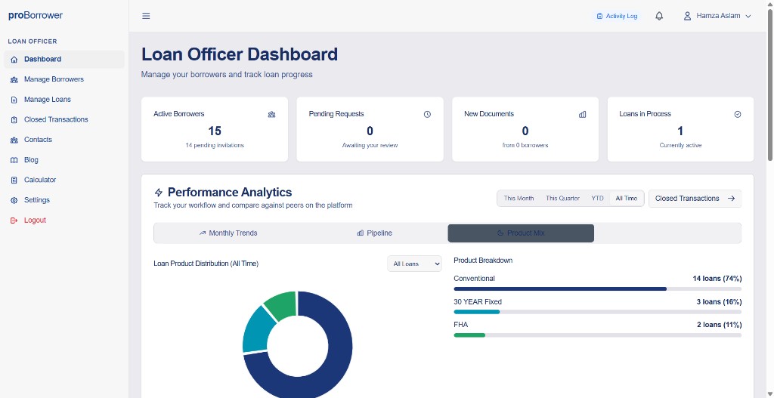This screenshot has width=774, height=398.
Task: Click the '14 loans (74%)' value
Action: tap(717, 279)
